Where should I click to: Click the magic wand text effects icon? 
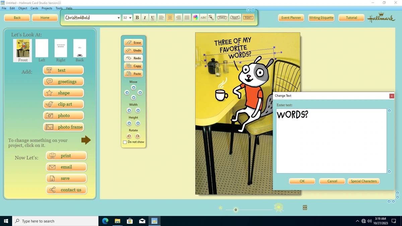tap(211, 18)
